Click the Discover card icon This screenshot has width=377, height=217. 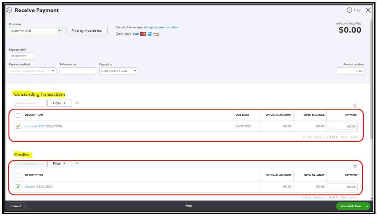[156, 34]
